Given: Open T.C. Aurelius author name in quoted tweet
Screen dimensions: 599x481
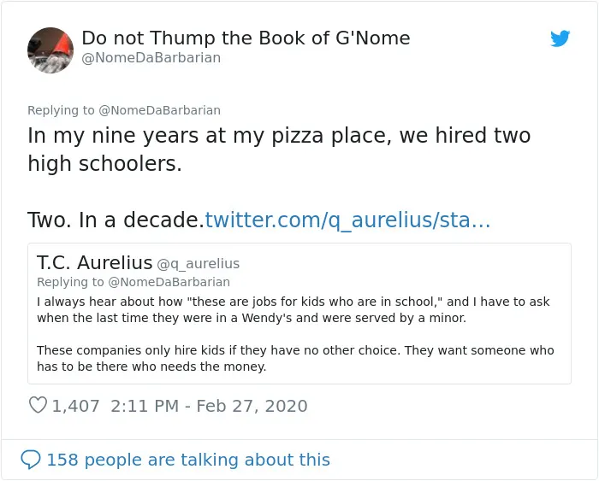Looking at the screenshot, I should pyautogui.click(x=94, y=262).
